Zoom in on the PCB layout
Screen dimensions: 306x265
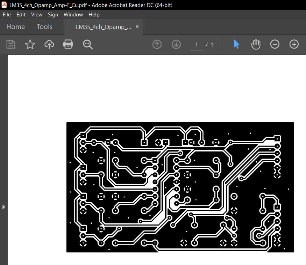[x=294, y=44]
